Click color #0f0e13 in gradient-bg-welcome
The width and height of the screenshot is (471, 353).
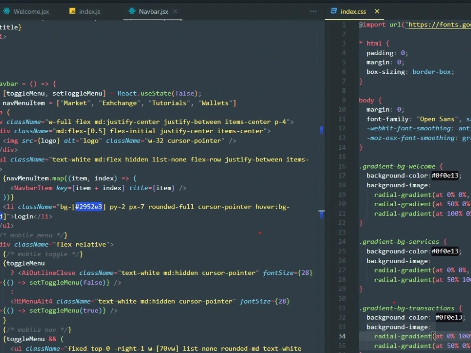(445, 176)
